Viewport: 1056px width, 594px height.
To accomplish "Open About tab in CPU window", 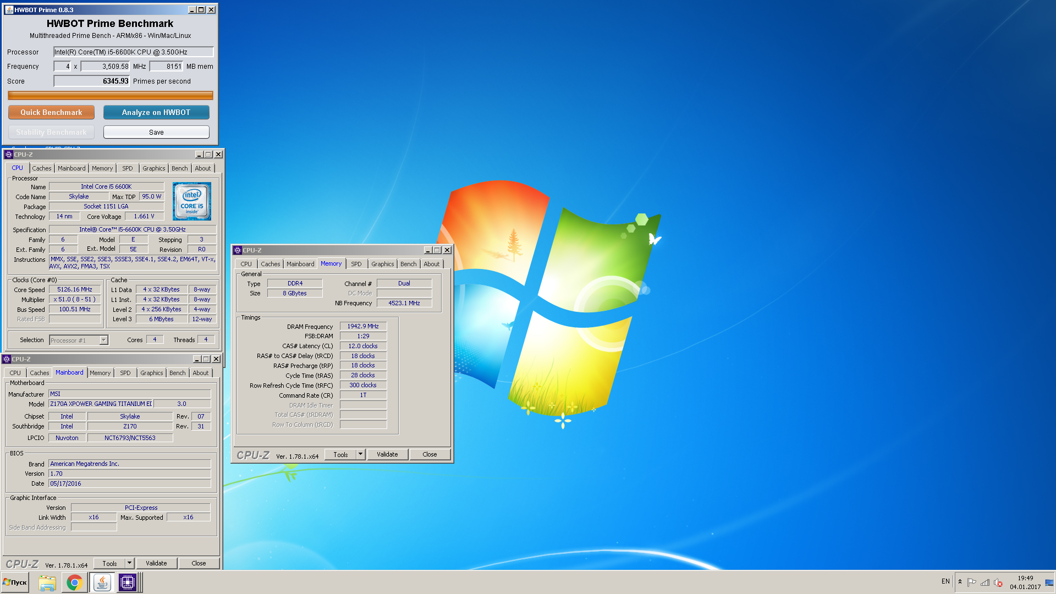I will point(203,168).
